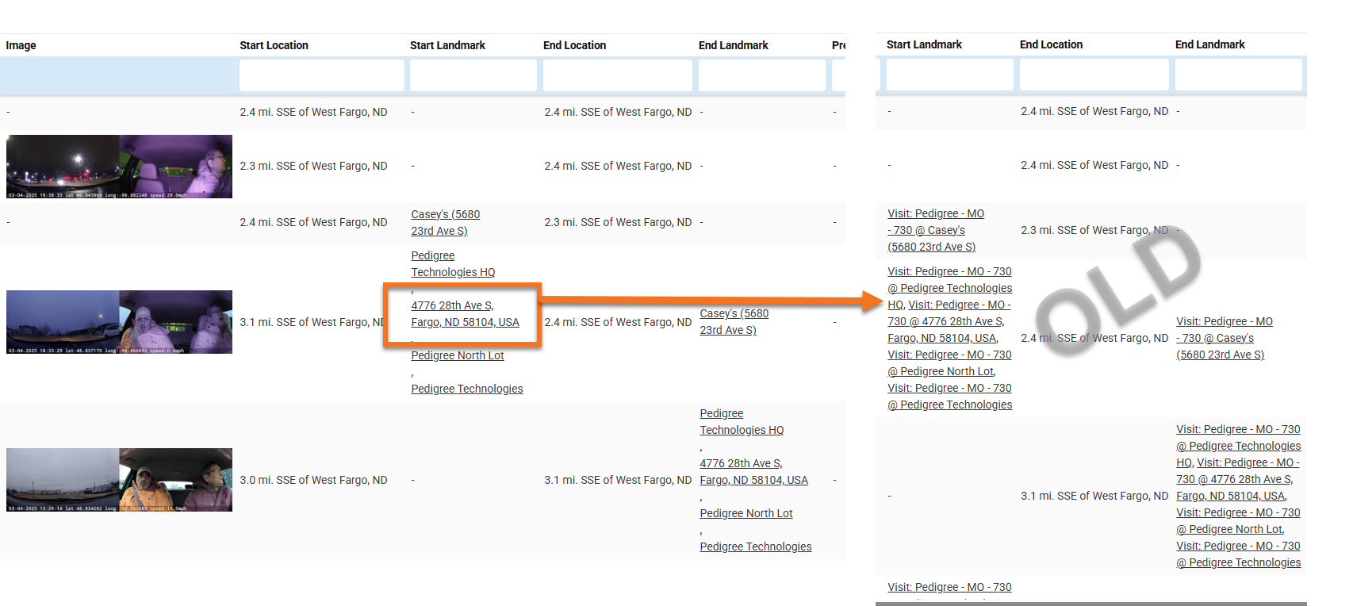Sort right OLD table by Start Landmark header

924,44
